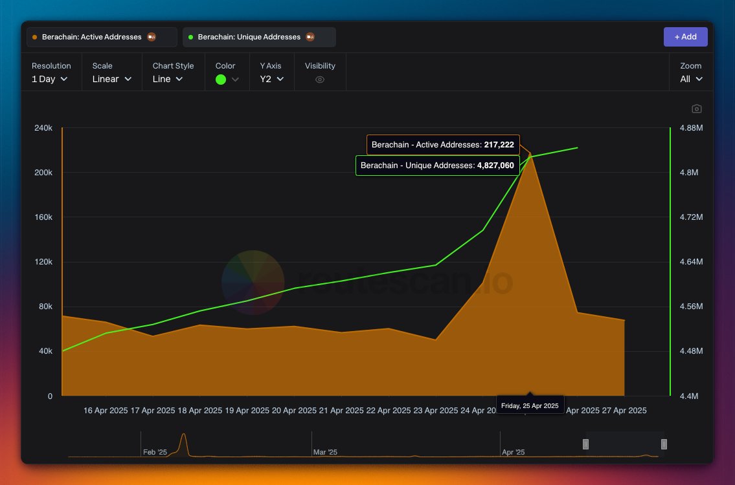Expand the Scale dropdown set to Linear

tap(111, 79)
